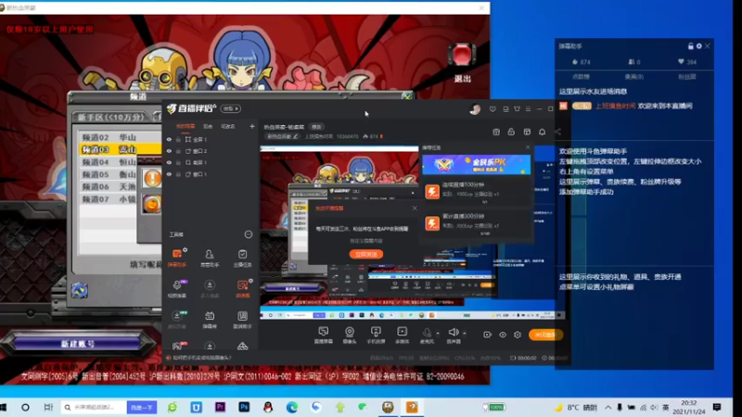The width and height of the screenshot is (742, 417).
Task: Open the user avatar in Live Companion
Action: pyautogui.click(x=475, y=109)
